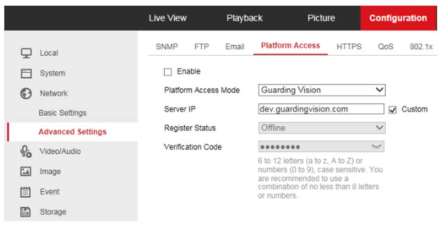442x229 pixels.
Task: Click the Local monitor icon in sidebar
Action: (x=26, y=53)
